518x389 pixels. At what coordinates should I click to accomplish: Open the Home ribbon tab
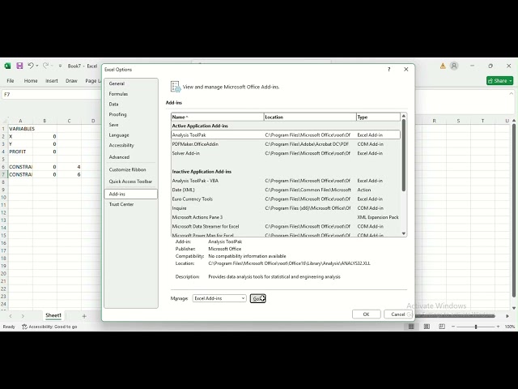pos(31,81)
